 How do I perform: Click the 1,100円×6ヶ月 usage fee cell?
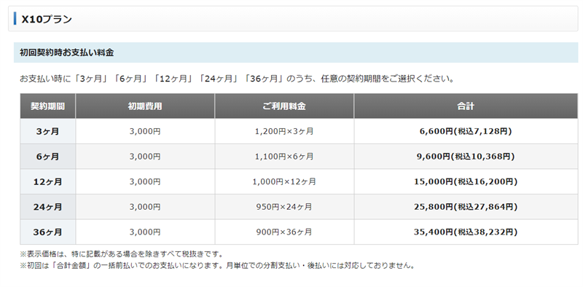click(x=284, y=157)
